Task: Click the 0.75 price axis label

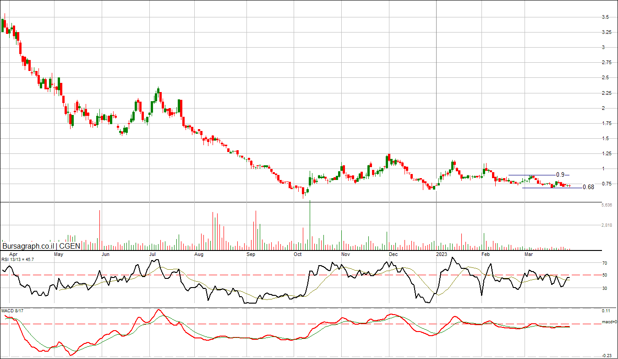Action: pos(606,184)
